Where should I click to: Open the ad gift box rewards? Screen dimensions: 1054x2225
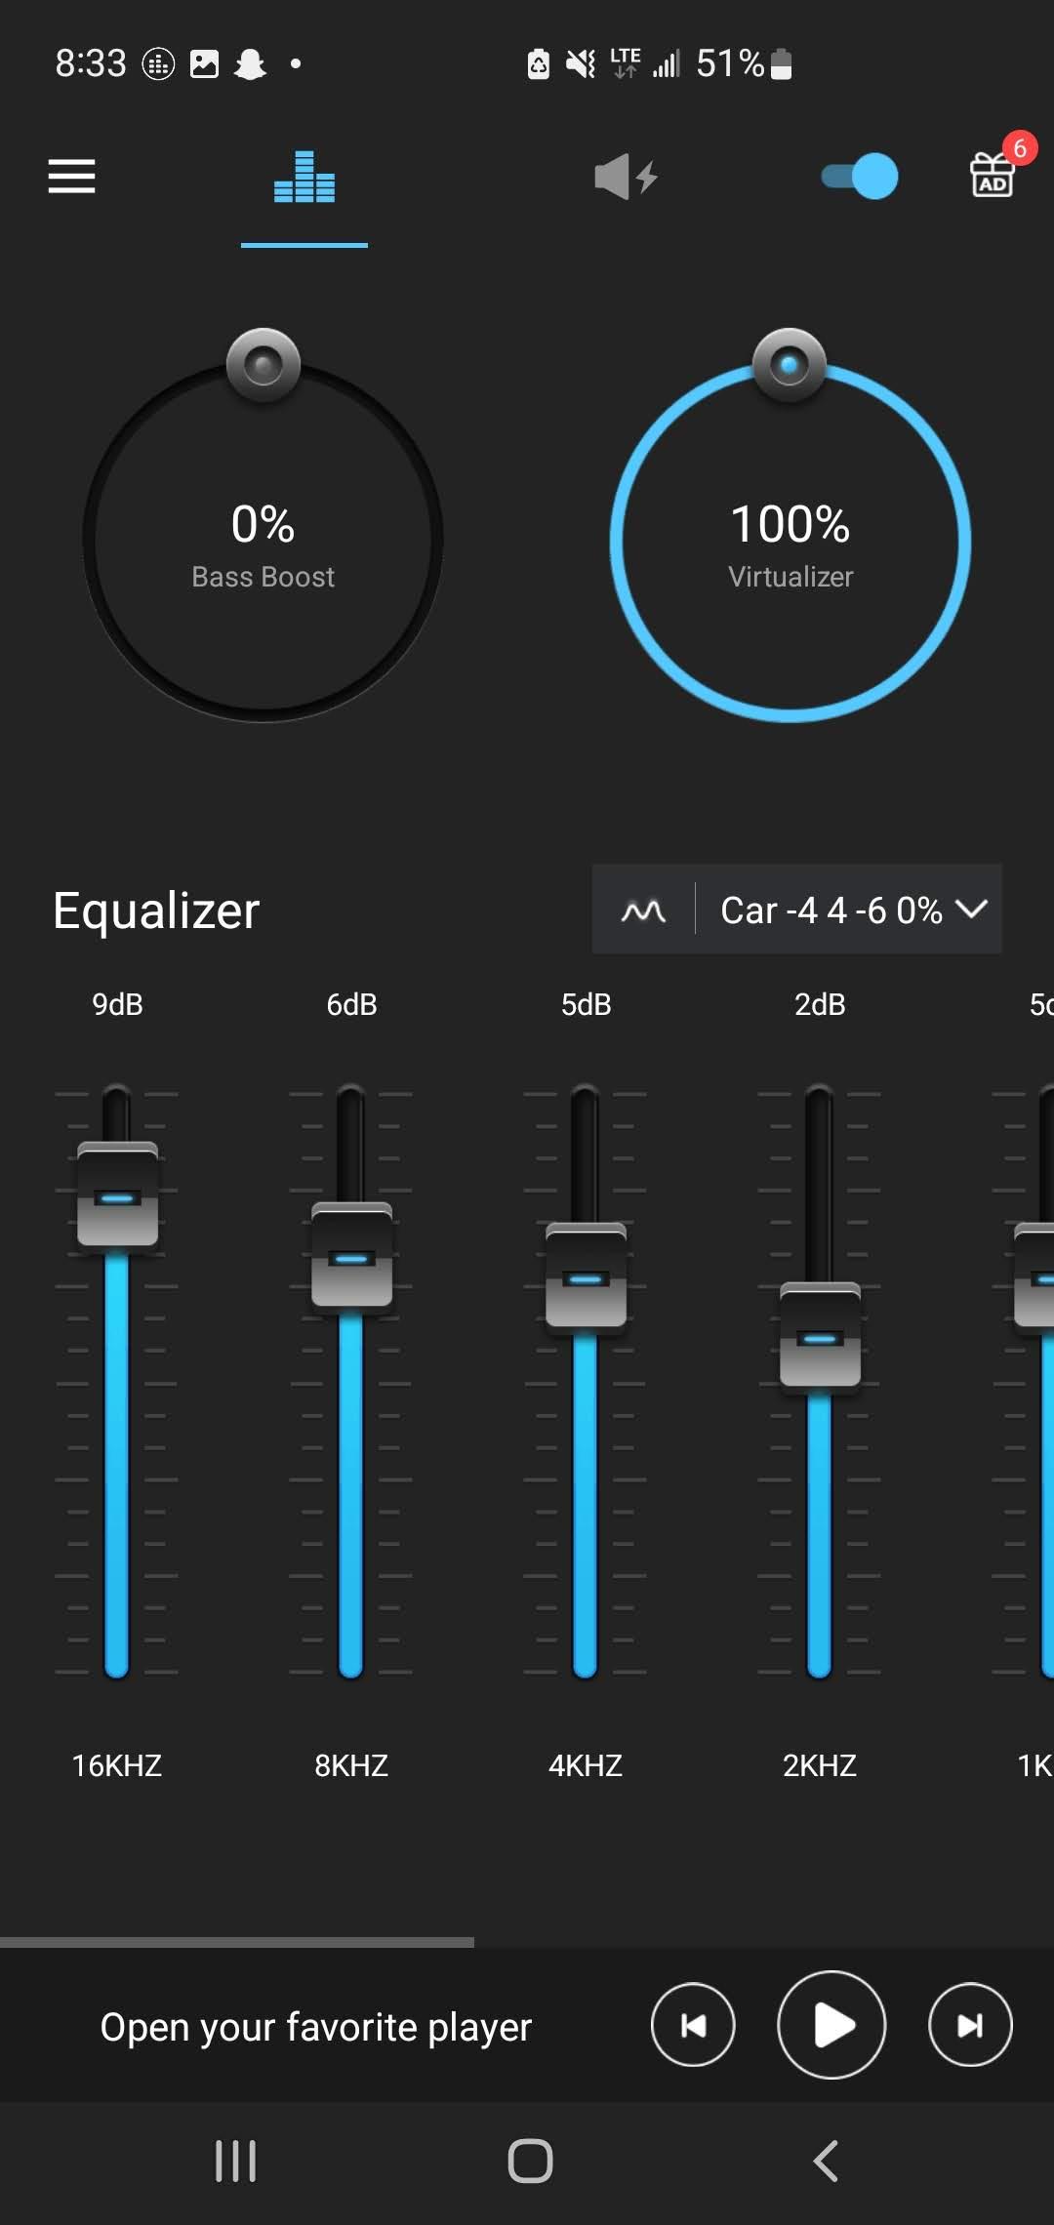(x=993, y=175)
